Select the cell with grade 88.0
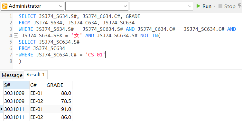 pos(59,93)
